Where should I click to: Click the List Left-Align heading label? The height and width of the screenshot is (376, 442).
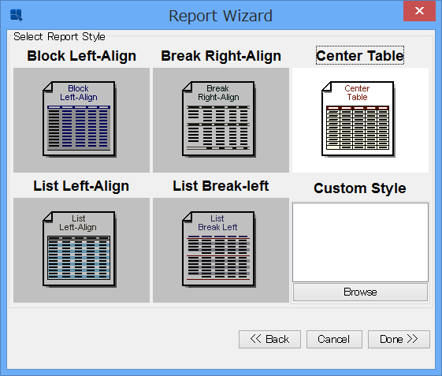pos(81,186)
